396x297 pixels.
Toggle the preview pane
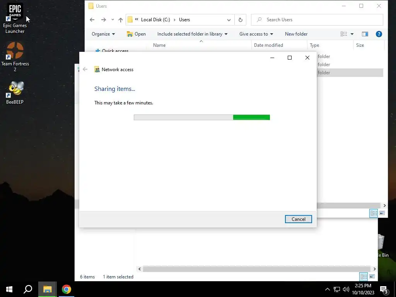(365, 34)
